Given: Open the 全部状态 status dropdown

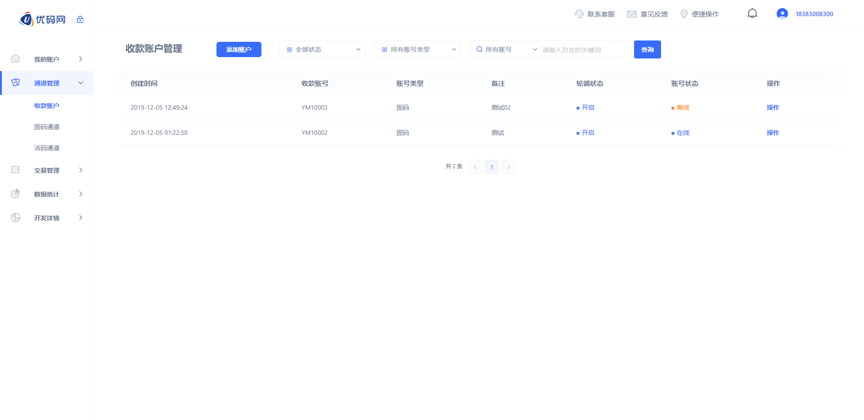Looking at the screenshot, I should [x=322, y=49].
